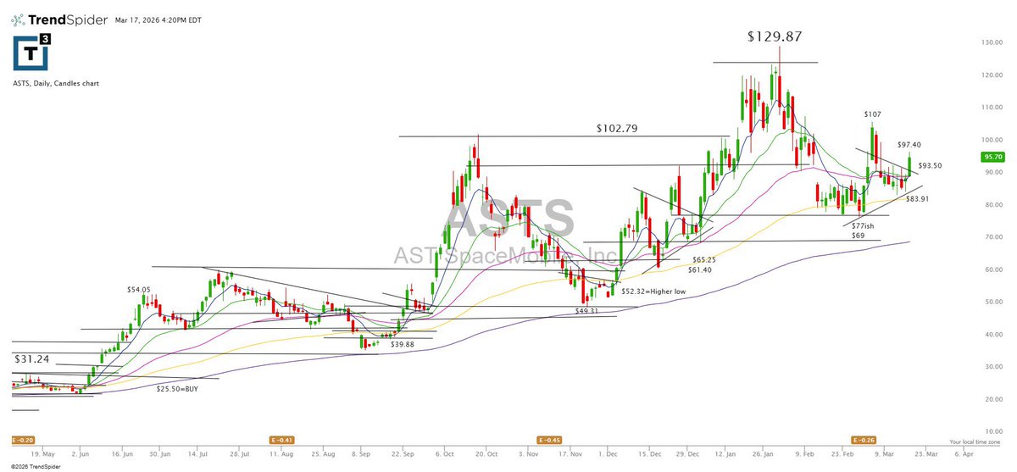Click the 100.00 price axis label
The image size is (1017, 472).
coord(992,140)
